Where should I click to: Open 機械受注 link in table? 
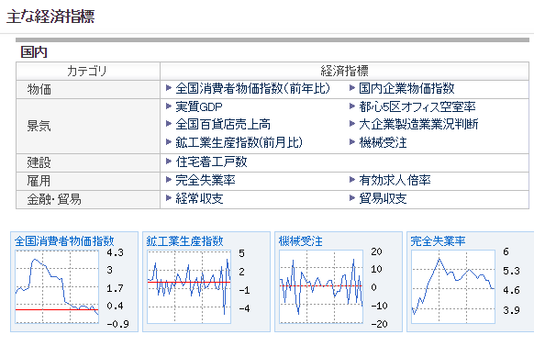click(383, 142)
